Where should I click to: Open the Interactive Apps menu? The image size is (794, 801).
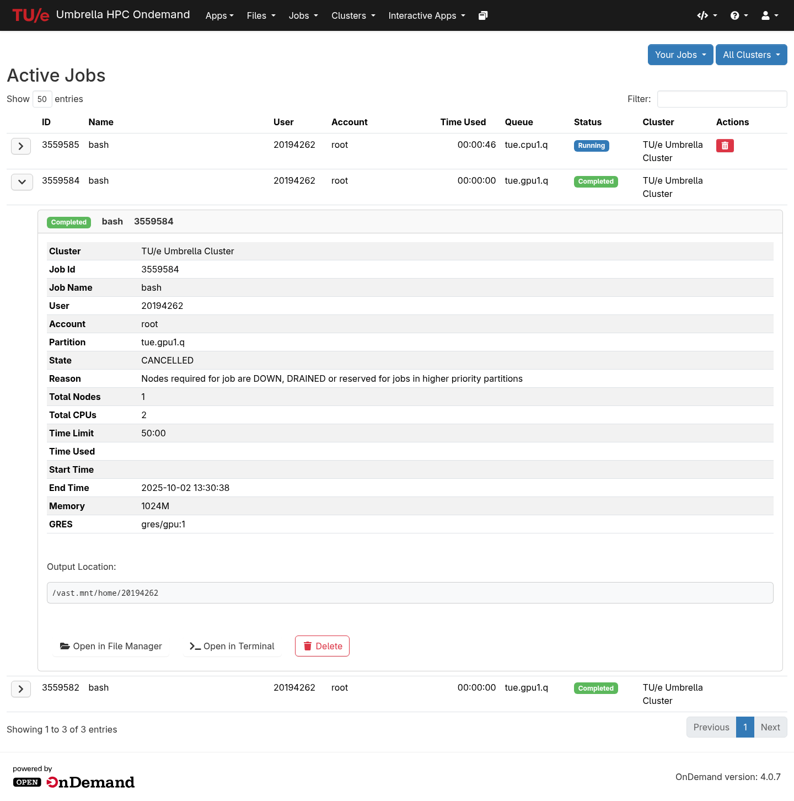(427, 15)
